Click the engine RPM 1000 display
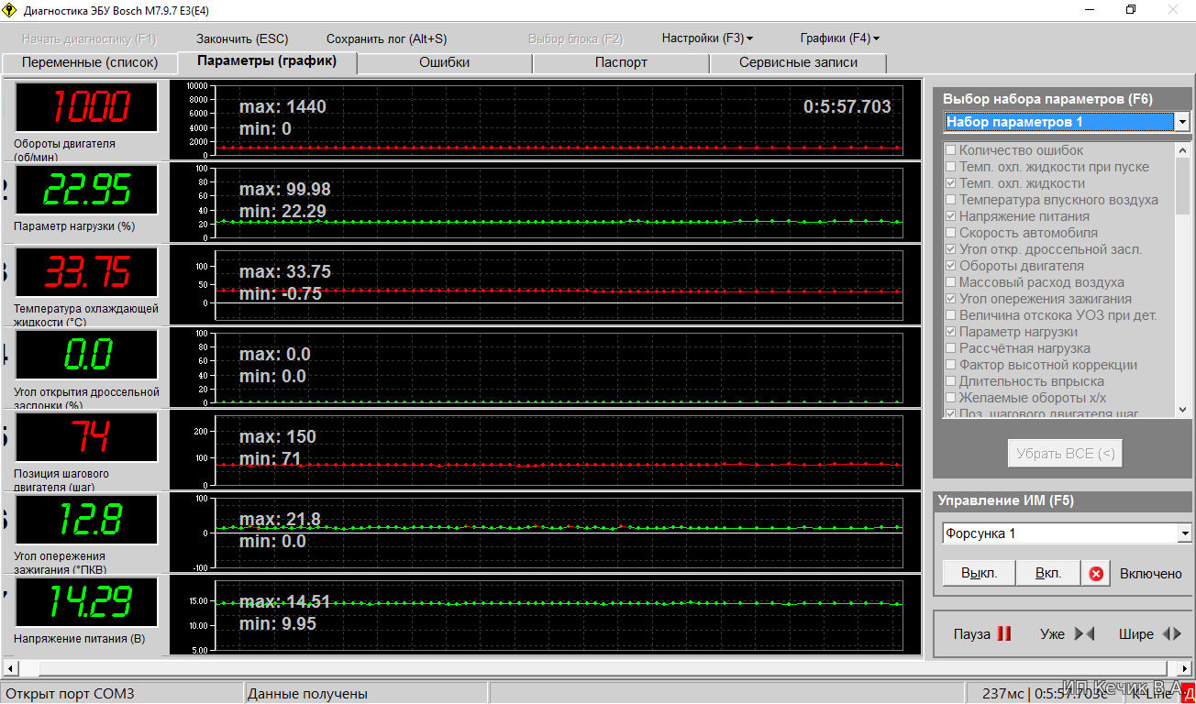 coord(87,107)
